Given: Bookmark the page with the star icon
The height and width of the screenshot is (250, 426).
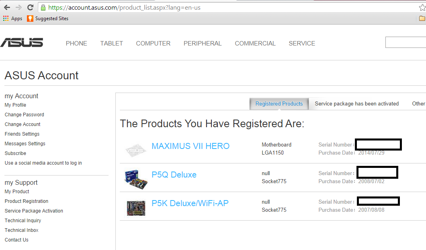Looking at the screenshot, I should 422,8.
